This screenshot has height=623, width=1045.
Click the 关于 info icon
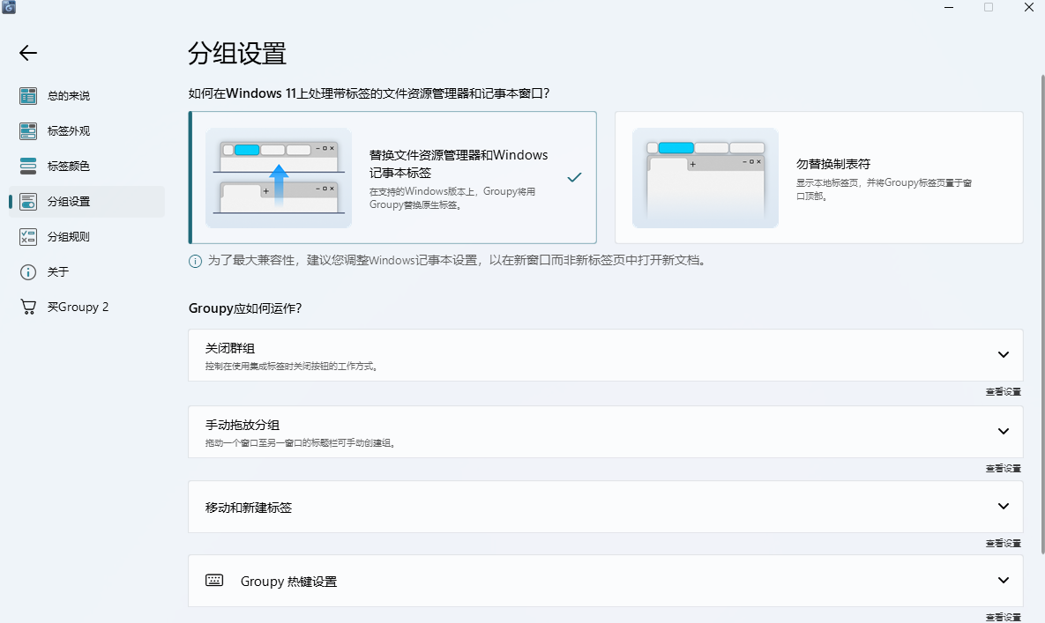pos(28,272)
